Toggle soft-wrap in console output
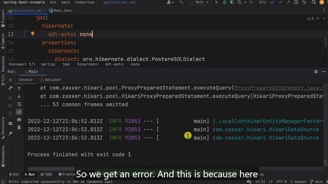The height and width of the screenshot is (184, 328). pos(19,104)
